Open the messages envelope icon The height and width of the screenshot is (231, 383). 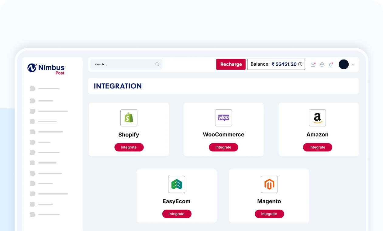pos(313,64)
